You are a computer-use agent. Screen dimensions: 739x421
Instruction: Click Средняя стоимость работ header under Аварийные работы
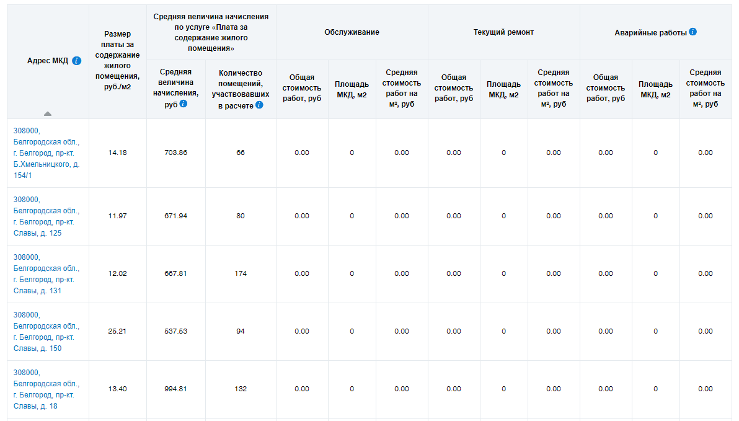click(705, 88)
